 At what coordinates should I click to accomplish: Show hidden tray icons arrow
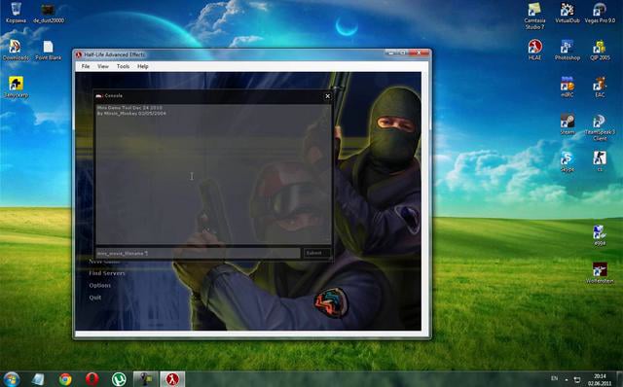pos(567,379)
